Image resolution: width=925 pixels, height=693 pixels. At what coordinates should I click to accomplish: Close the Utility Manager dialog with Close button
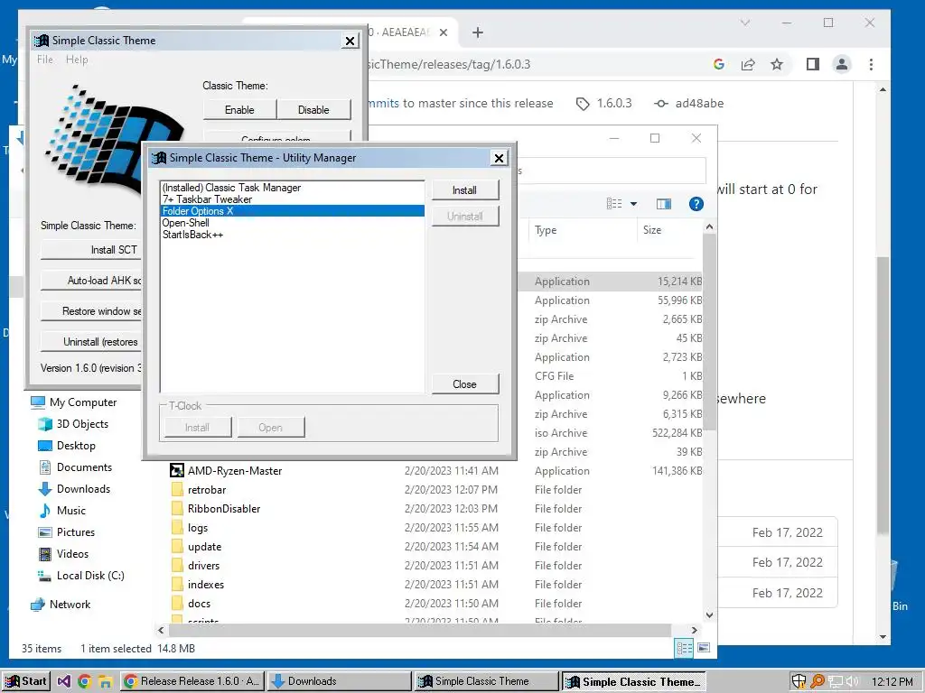click(465, 384)
